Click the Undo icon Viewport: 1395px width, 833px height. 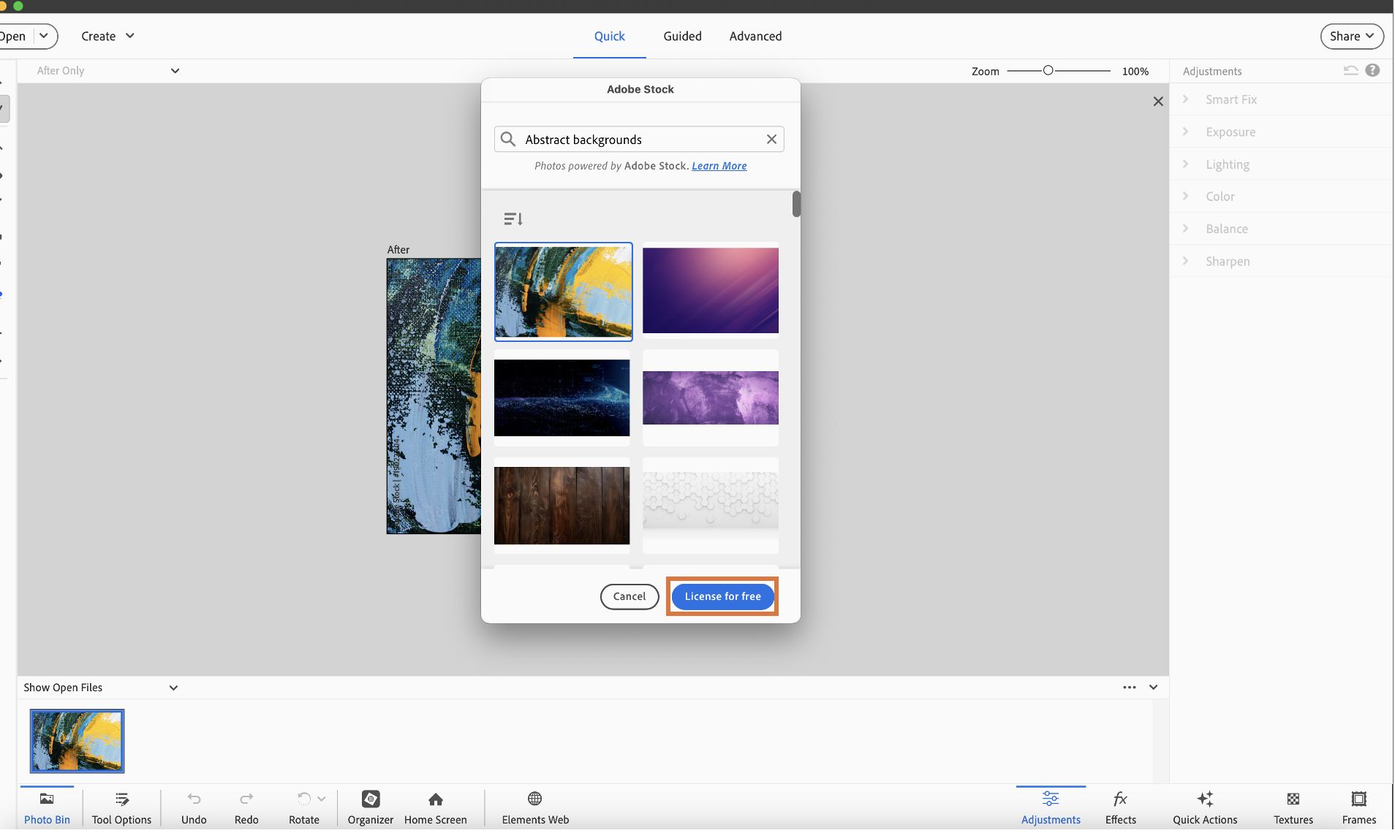(193, 799)
